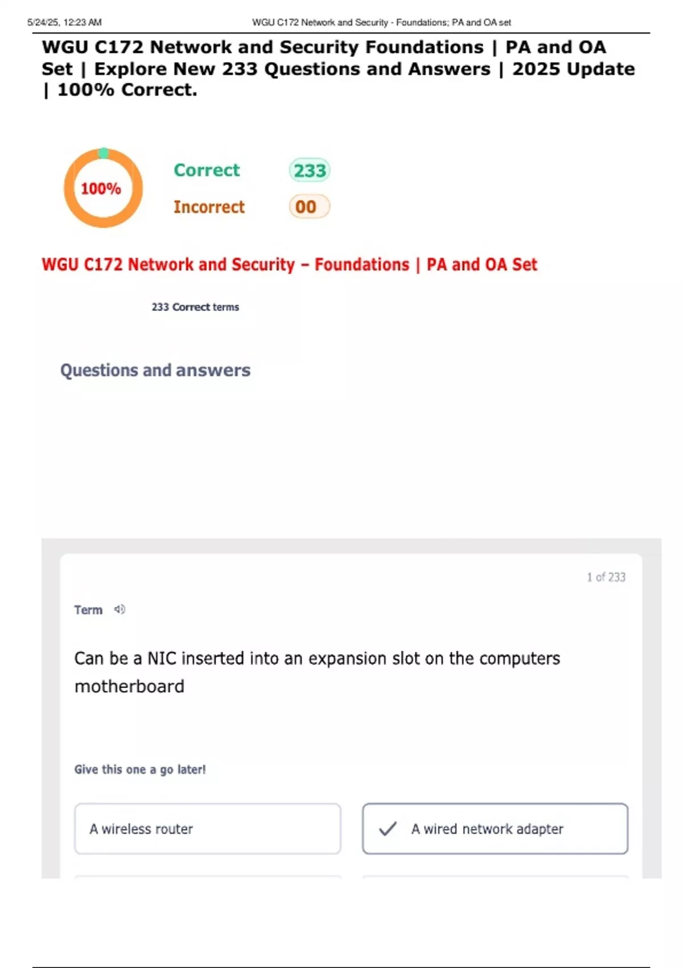
Task: Click the small centered page header title
Action: (x=381, y=22)
